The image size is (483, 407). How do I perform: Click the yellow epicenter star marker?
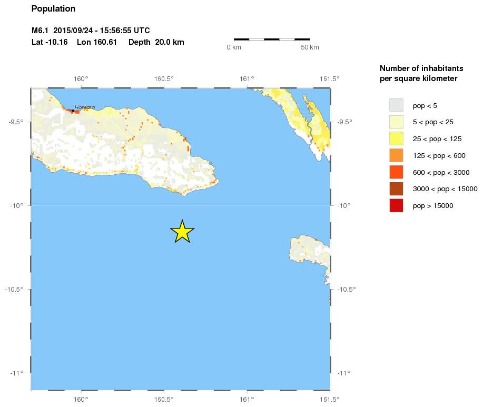[182, 232]
